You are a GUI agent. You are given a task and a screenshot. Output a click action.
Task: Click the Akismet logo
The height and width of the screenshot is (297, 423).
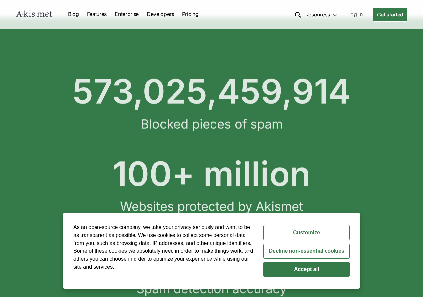point(34,14)
